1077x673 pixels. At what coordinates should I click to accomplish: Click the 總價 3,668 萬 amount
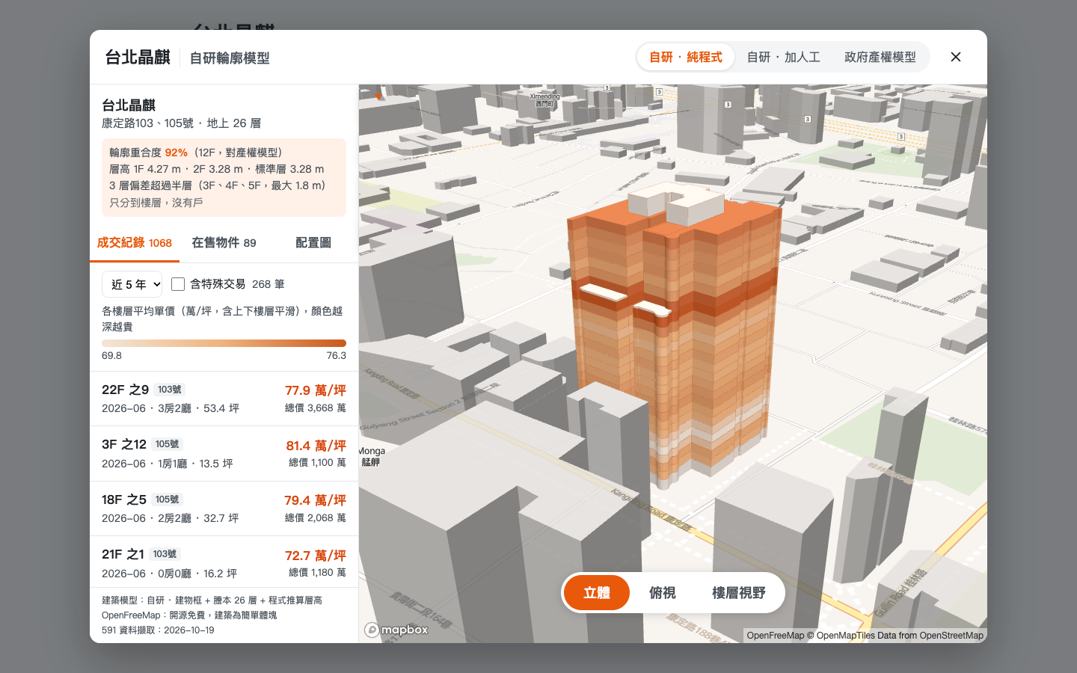tap(316, 408)
